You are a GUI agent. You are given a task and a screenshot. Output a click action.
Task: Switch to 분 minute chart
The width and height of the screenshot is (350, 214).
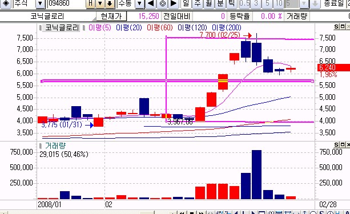220,3
